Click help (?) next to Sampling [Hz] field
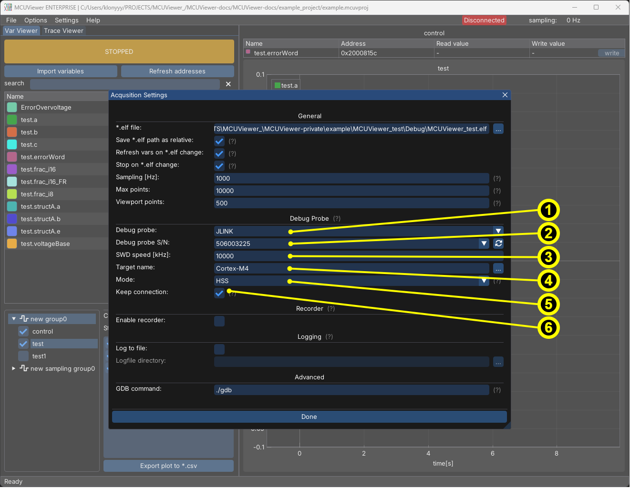 click(497, 179)
